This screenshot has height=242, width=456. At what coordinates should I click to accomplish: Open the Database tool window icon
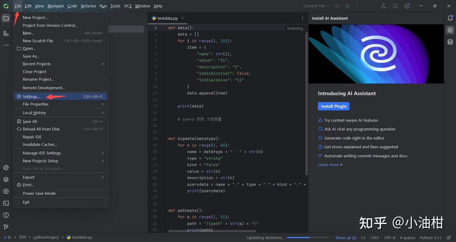click(450, 42)
